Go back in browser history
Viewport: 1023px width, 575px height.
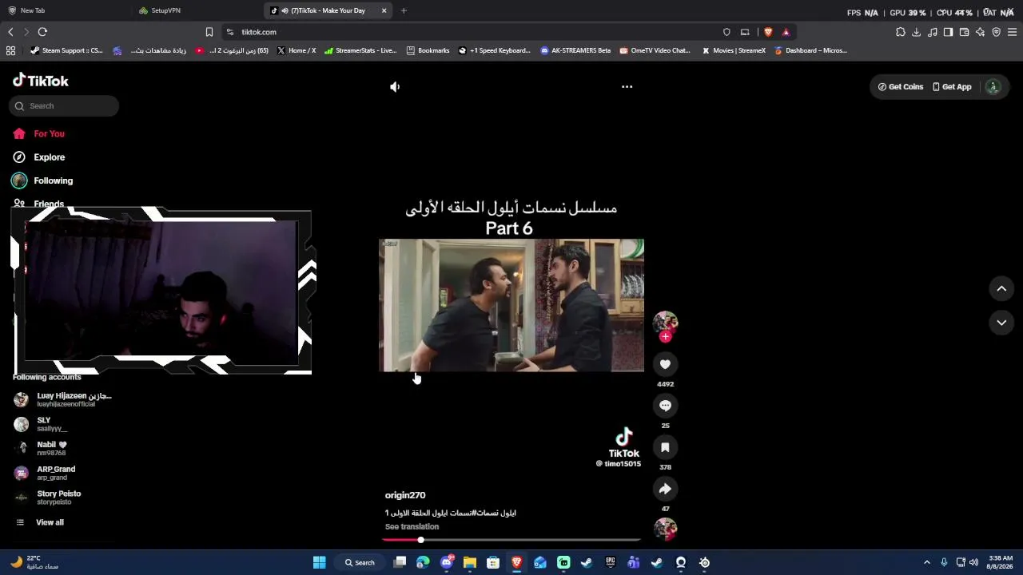click(x=10, y=32)
